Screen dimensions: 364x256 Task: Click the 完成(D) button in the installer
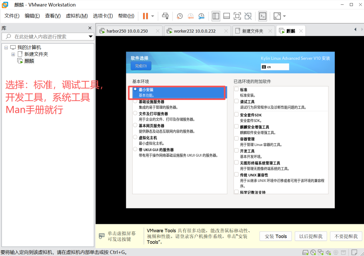pyautogui.click(x=141, y=66)
